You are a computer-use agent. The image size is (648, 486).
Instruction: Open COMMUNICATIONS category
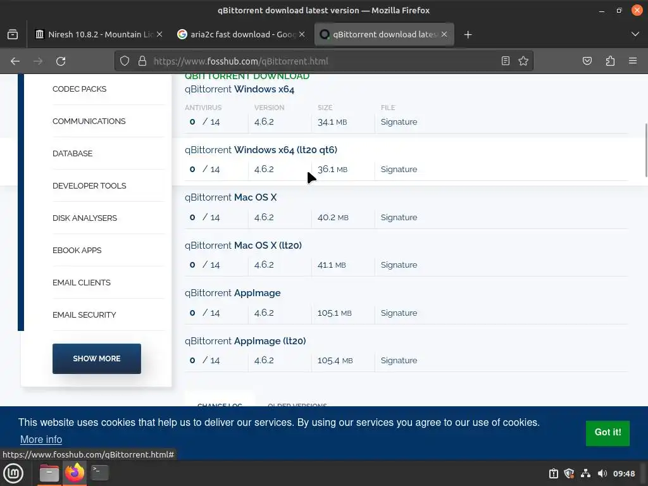89,121
